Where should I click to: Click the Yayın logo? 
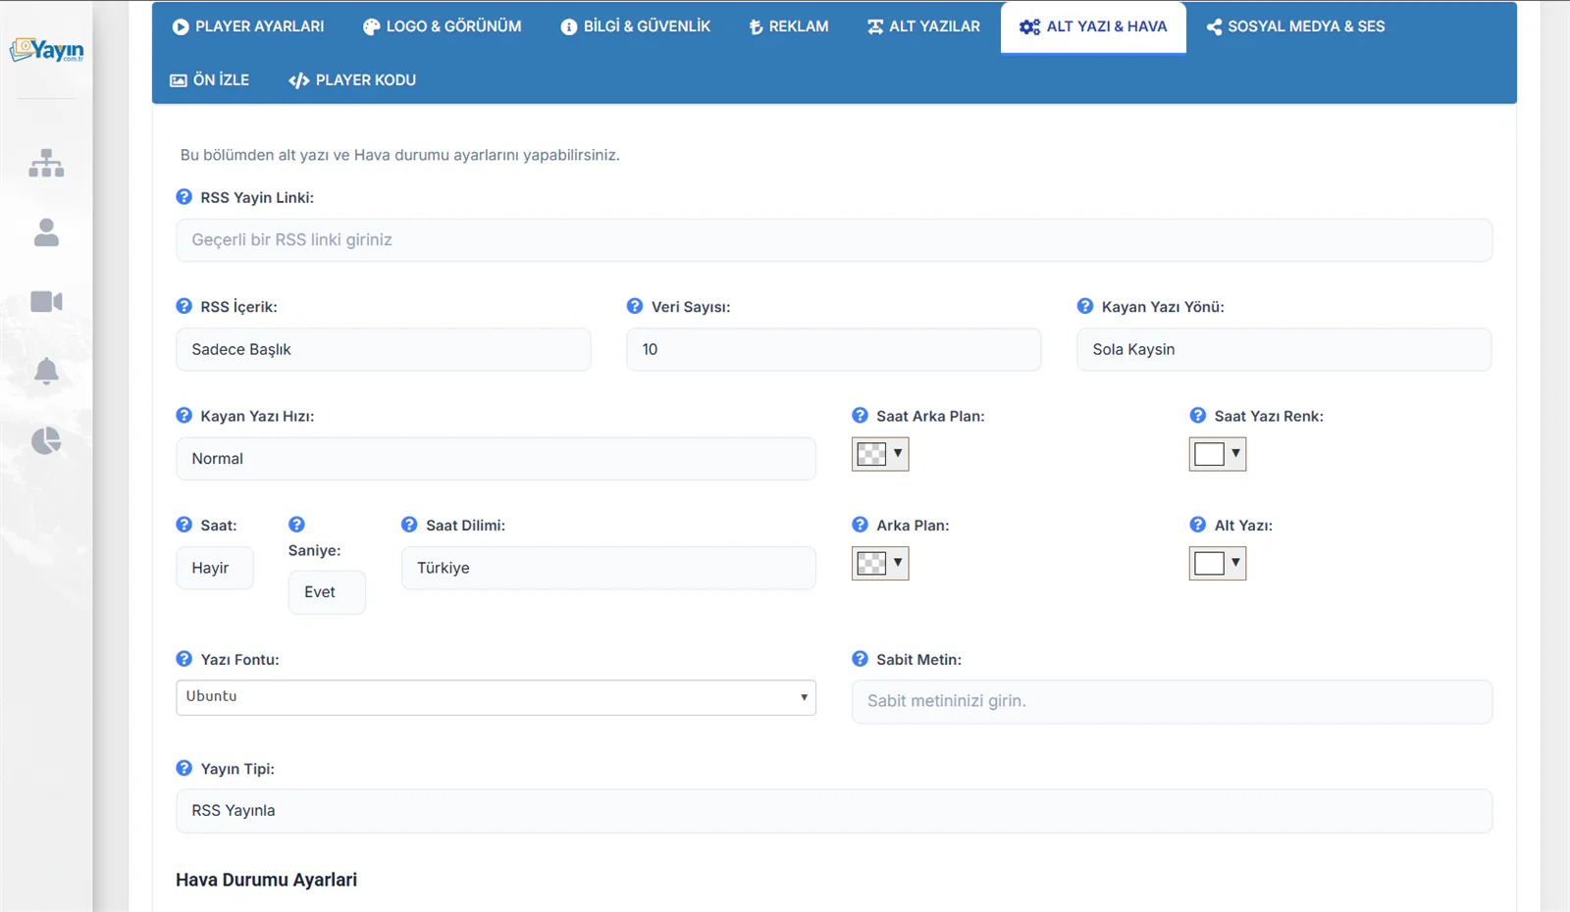[x=46, y=50]
